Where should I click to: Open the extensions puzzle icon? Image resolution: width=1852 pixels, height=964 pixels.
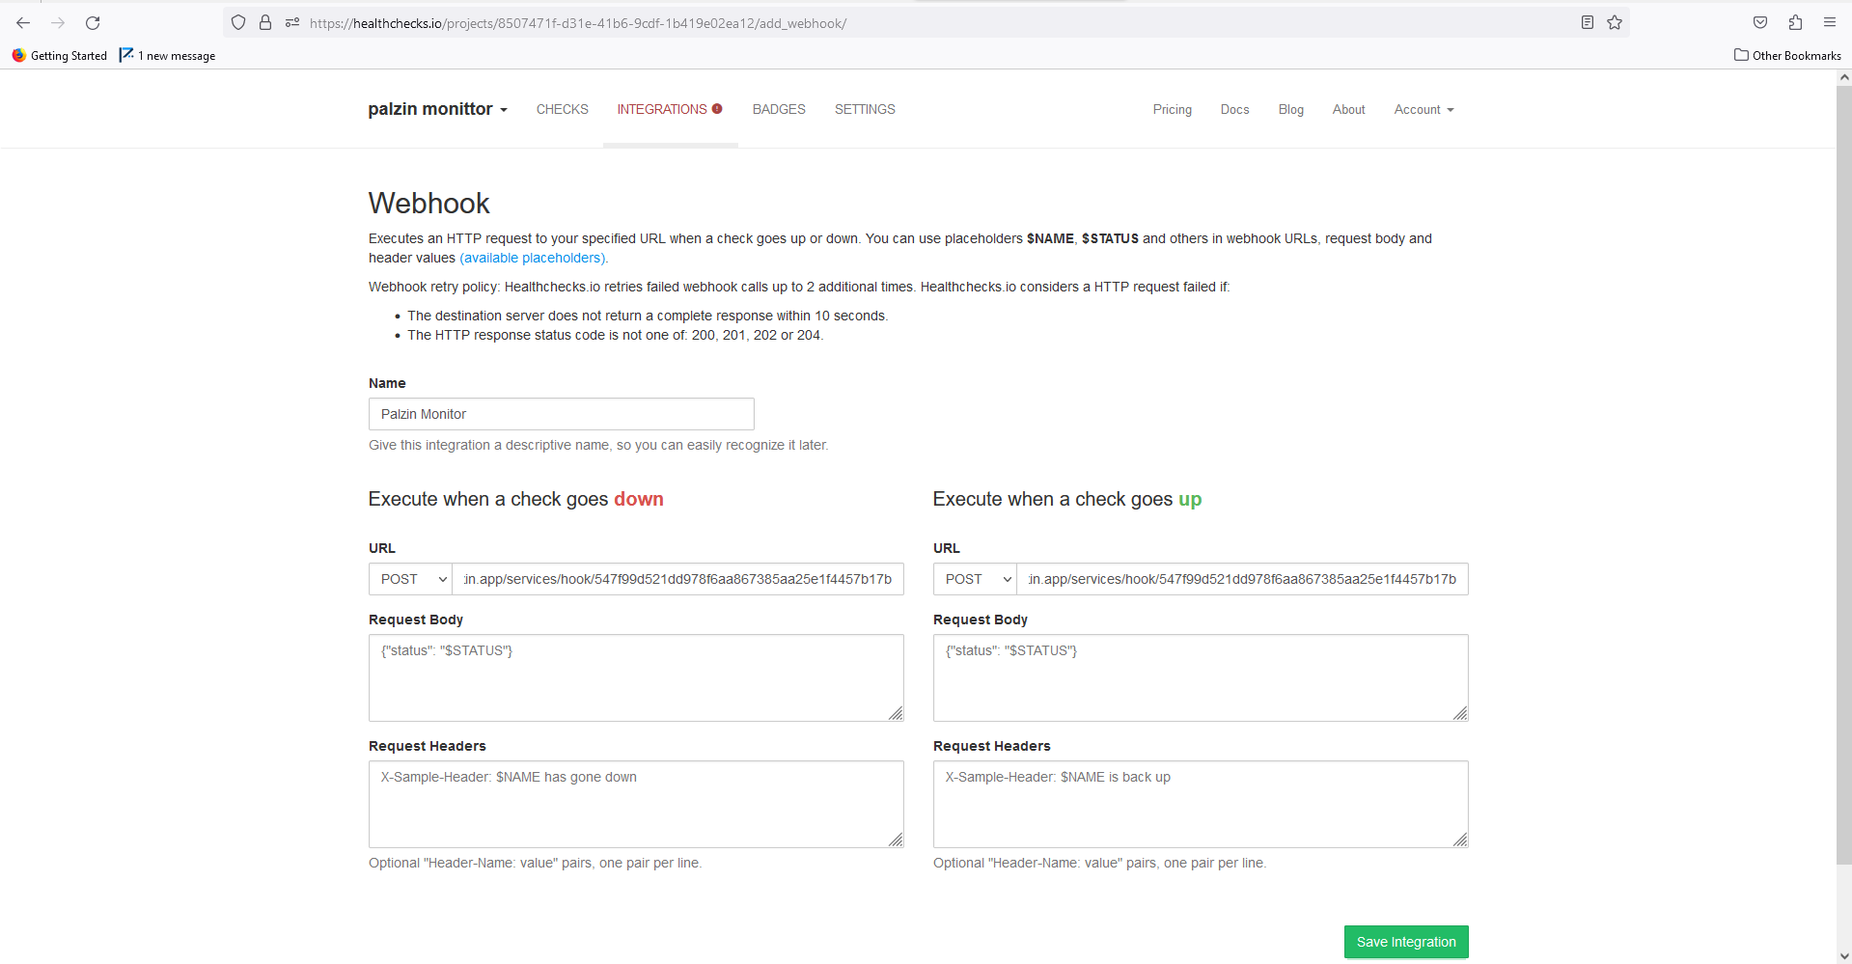point(1795,22)
